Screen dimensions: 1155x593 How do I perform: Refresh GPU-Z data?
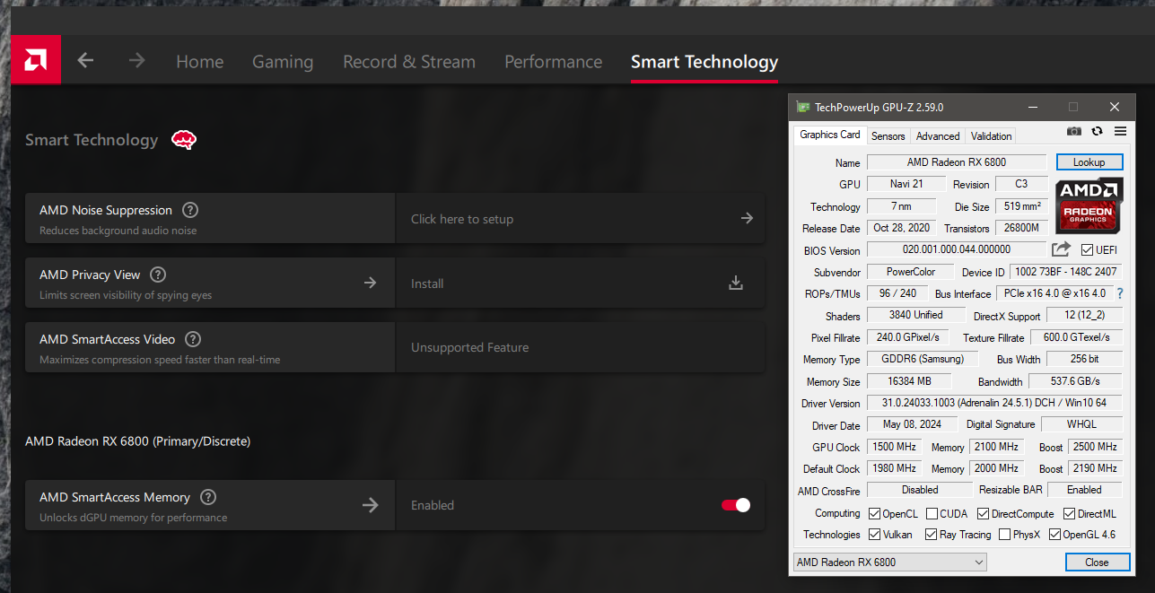coord(1097,131)
